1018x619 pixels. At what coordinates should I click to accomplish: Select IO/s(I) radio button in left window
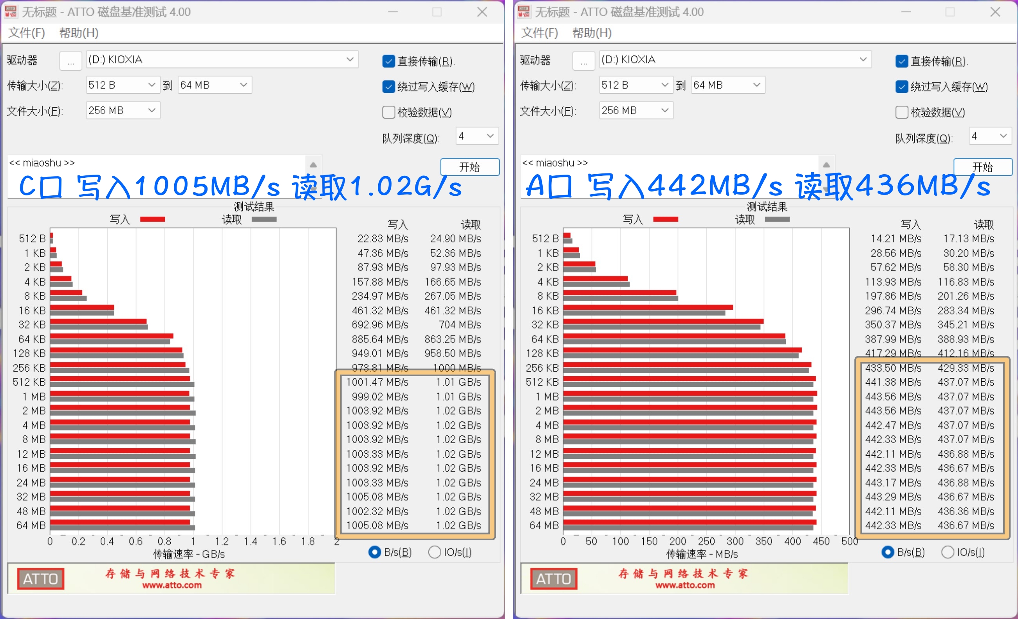(434, 552)
